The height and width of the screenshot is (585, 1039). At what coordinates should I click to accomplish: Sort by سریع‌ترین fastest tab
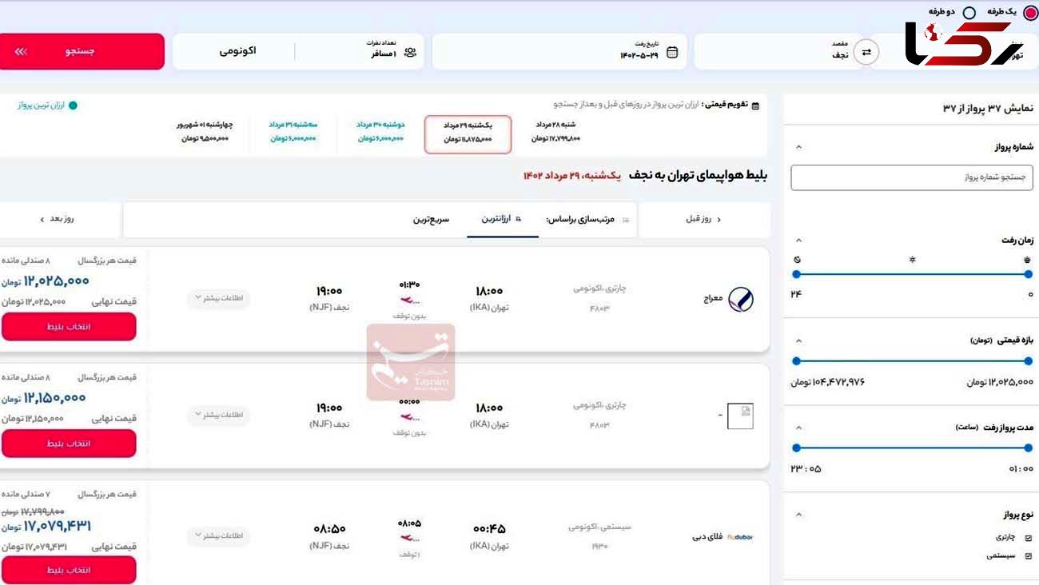pyautogui.click(x=431, y=219)
